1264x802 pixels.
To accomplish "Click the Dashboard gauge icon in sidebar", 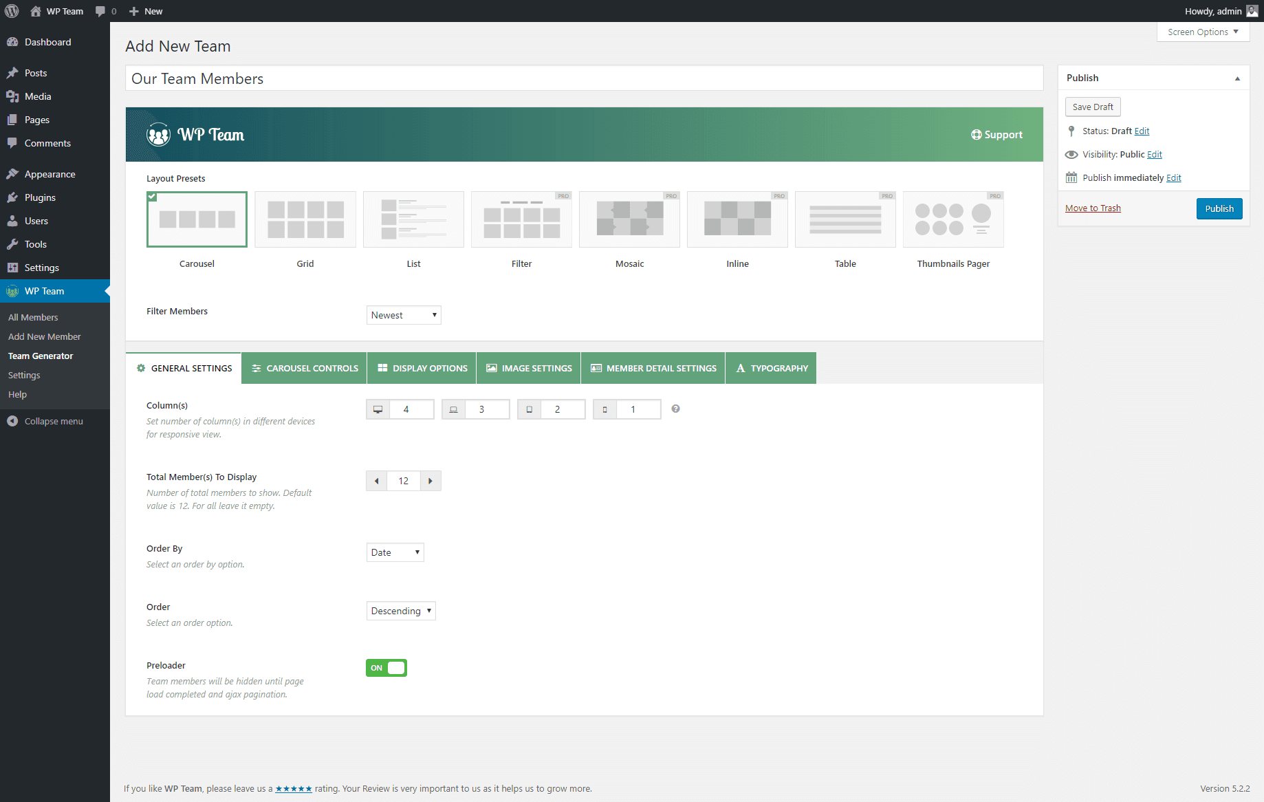I will 12,42.
